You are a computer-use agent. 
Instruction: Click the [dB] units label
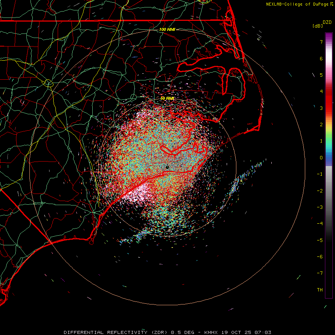pyautogui.click(x=318, y=26)
